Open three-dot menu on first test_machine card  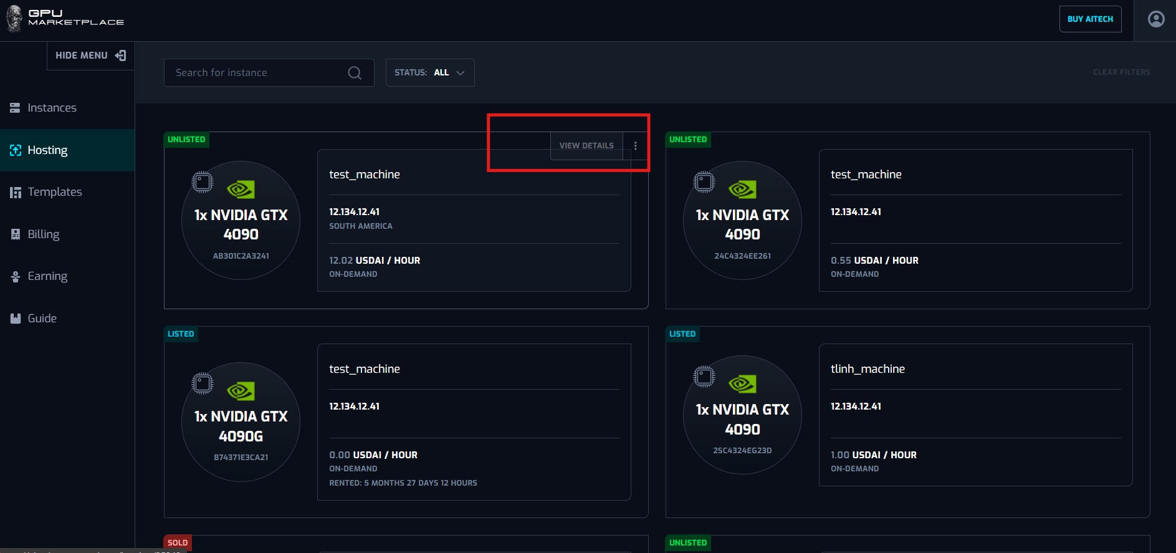click(x=635, y=146)
